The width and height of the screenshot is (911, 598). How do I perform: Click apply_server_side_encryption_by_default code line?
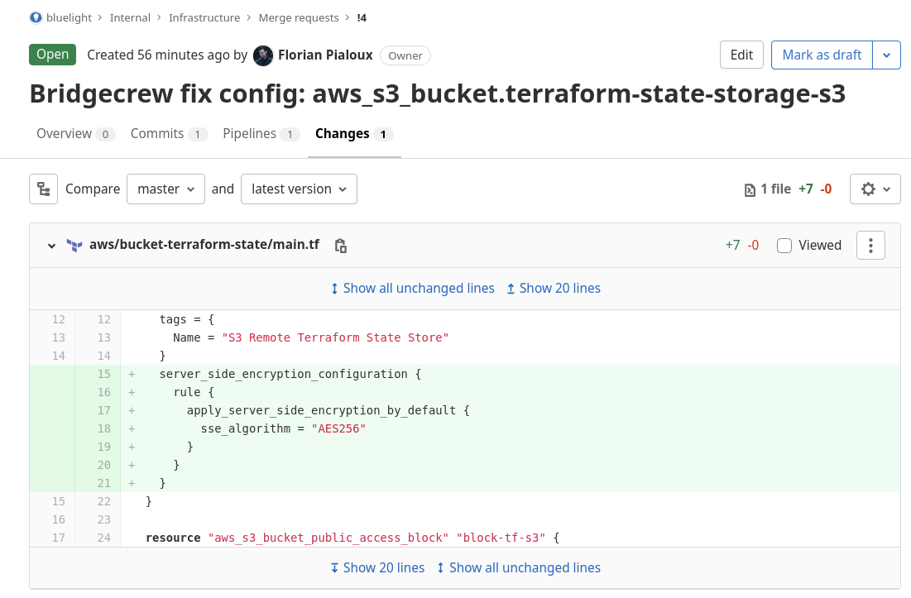[x=328, y=410]
